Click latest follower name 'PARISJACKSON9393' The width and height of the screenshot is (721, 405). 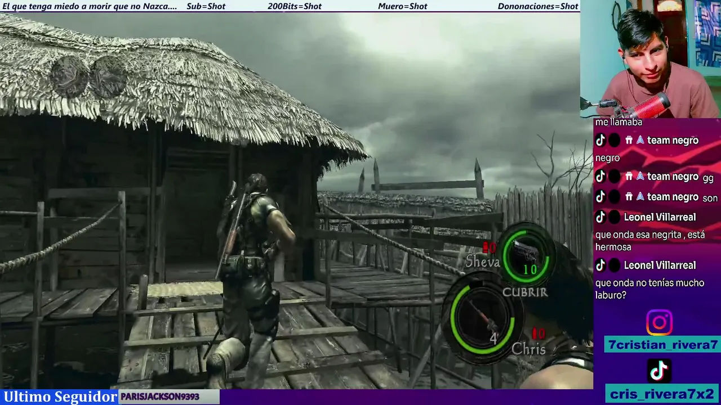(x=160, y=397)
